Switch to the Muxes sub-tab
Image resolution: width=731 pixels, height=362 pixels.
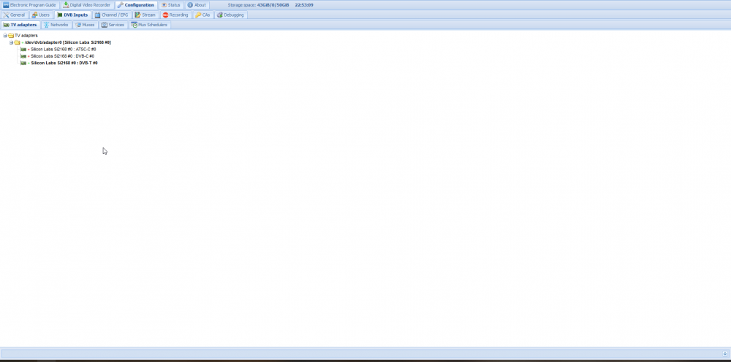85,25
